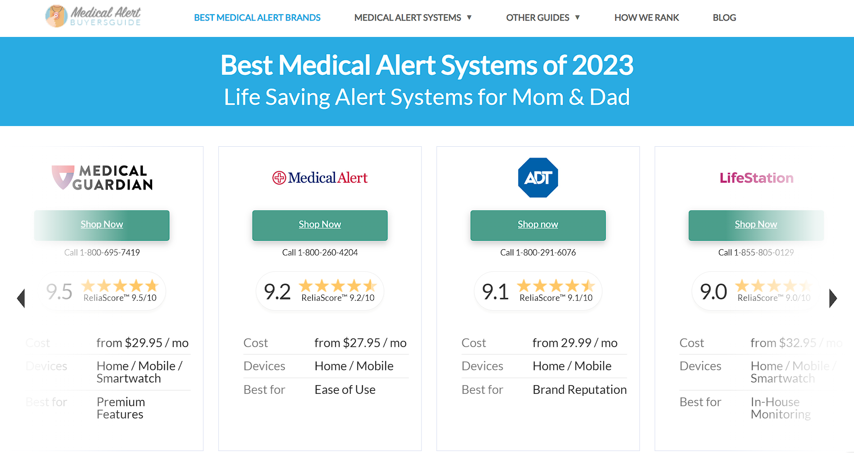Shop Now for Medical Alert

(x=320, y=225)
